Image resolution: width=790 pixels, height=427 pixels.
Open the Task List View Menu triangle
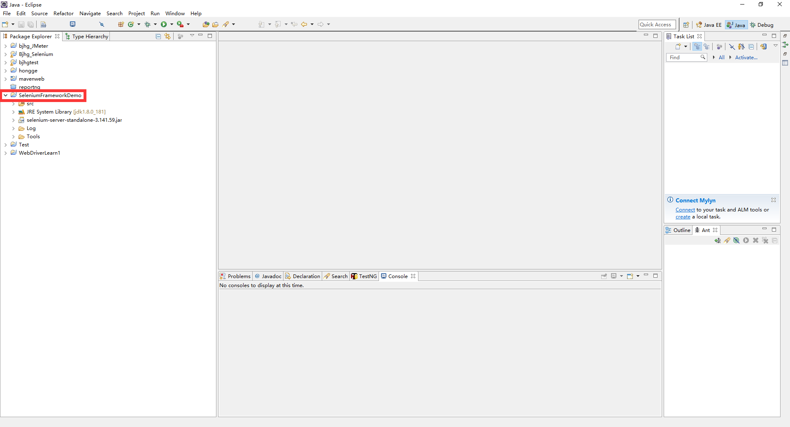[776, 46]
